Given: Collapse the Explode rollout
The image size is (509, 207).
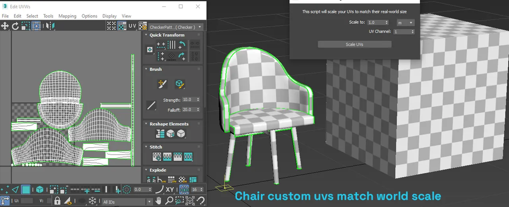Looking at the screenshot, I should click(146, 170).
